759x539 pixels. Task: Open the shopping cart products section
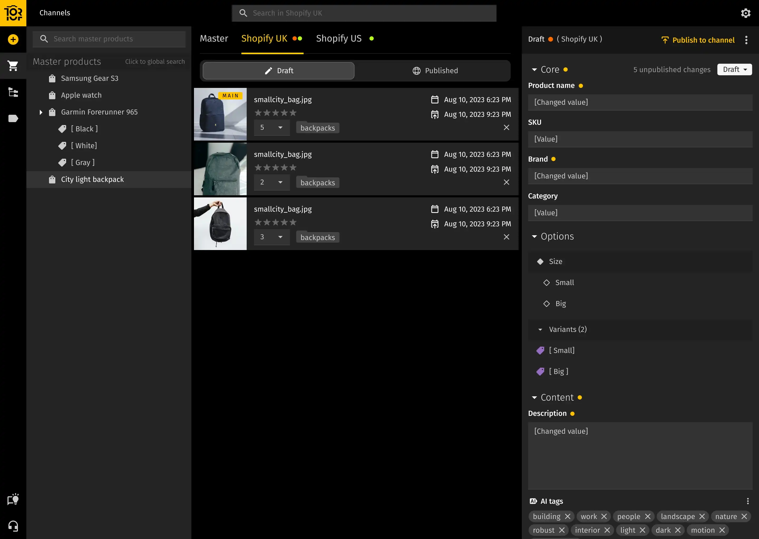pos(13,66)
